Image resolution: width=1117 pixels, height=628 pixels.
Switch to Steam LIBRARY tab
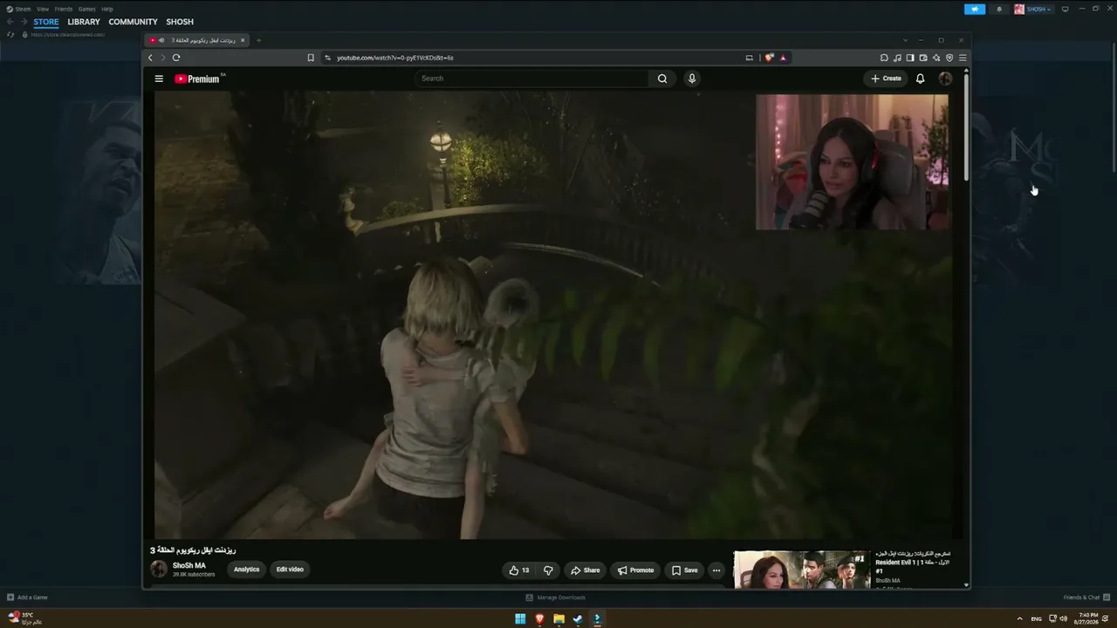(x=84, y=22)
